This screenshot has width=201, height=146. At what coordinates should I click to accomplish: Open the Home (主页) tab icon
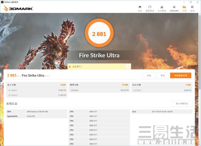140,7
